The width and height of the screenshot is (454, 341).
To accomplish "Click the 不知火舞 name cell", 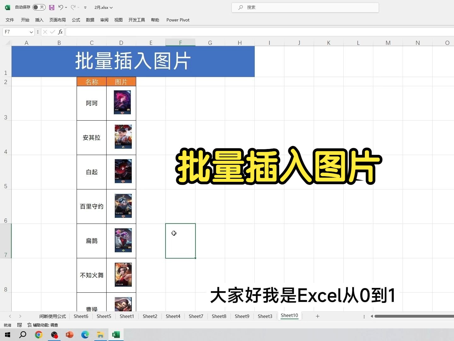I will [91, 275].
